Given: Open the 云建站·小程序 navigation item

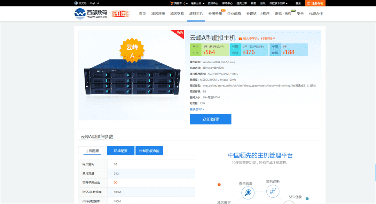Looking at the screenshot, I should tap(258, 14).
